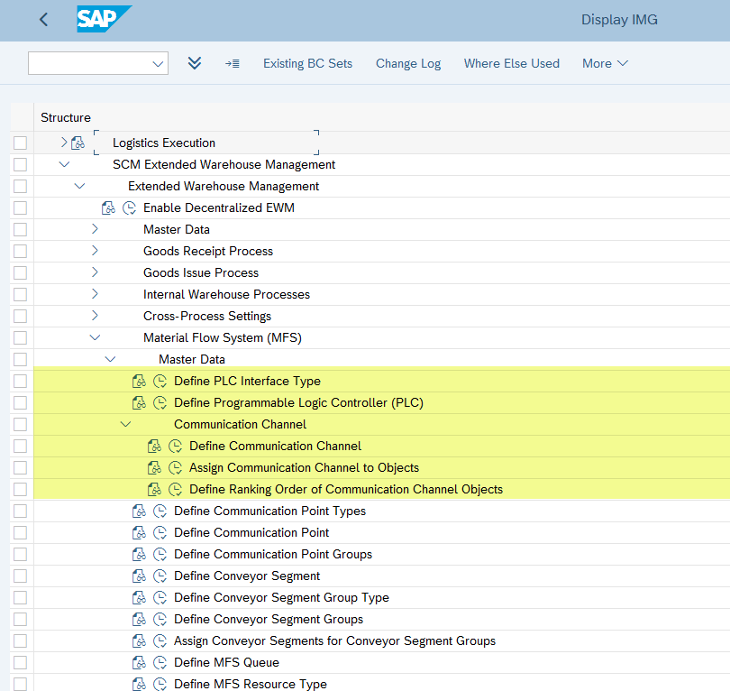The image size is (730, 691).
Task: Click the position indent icon in toolbar
Action: pos(233,63)
